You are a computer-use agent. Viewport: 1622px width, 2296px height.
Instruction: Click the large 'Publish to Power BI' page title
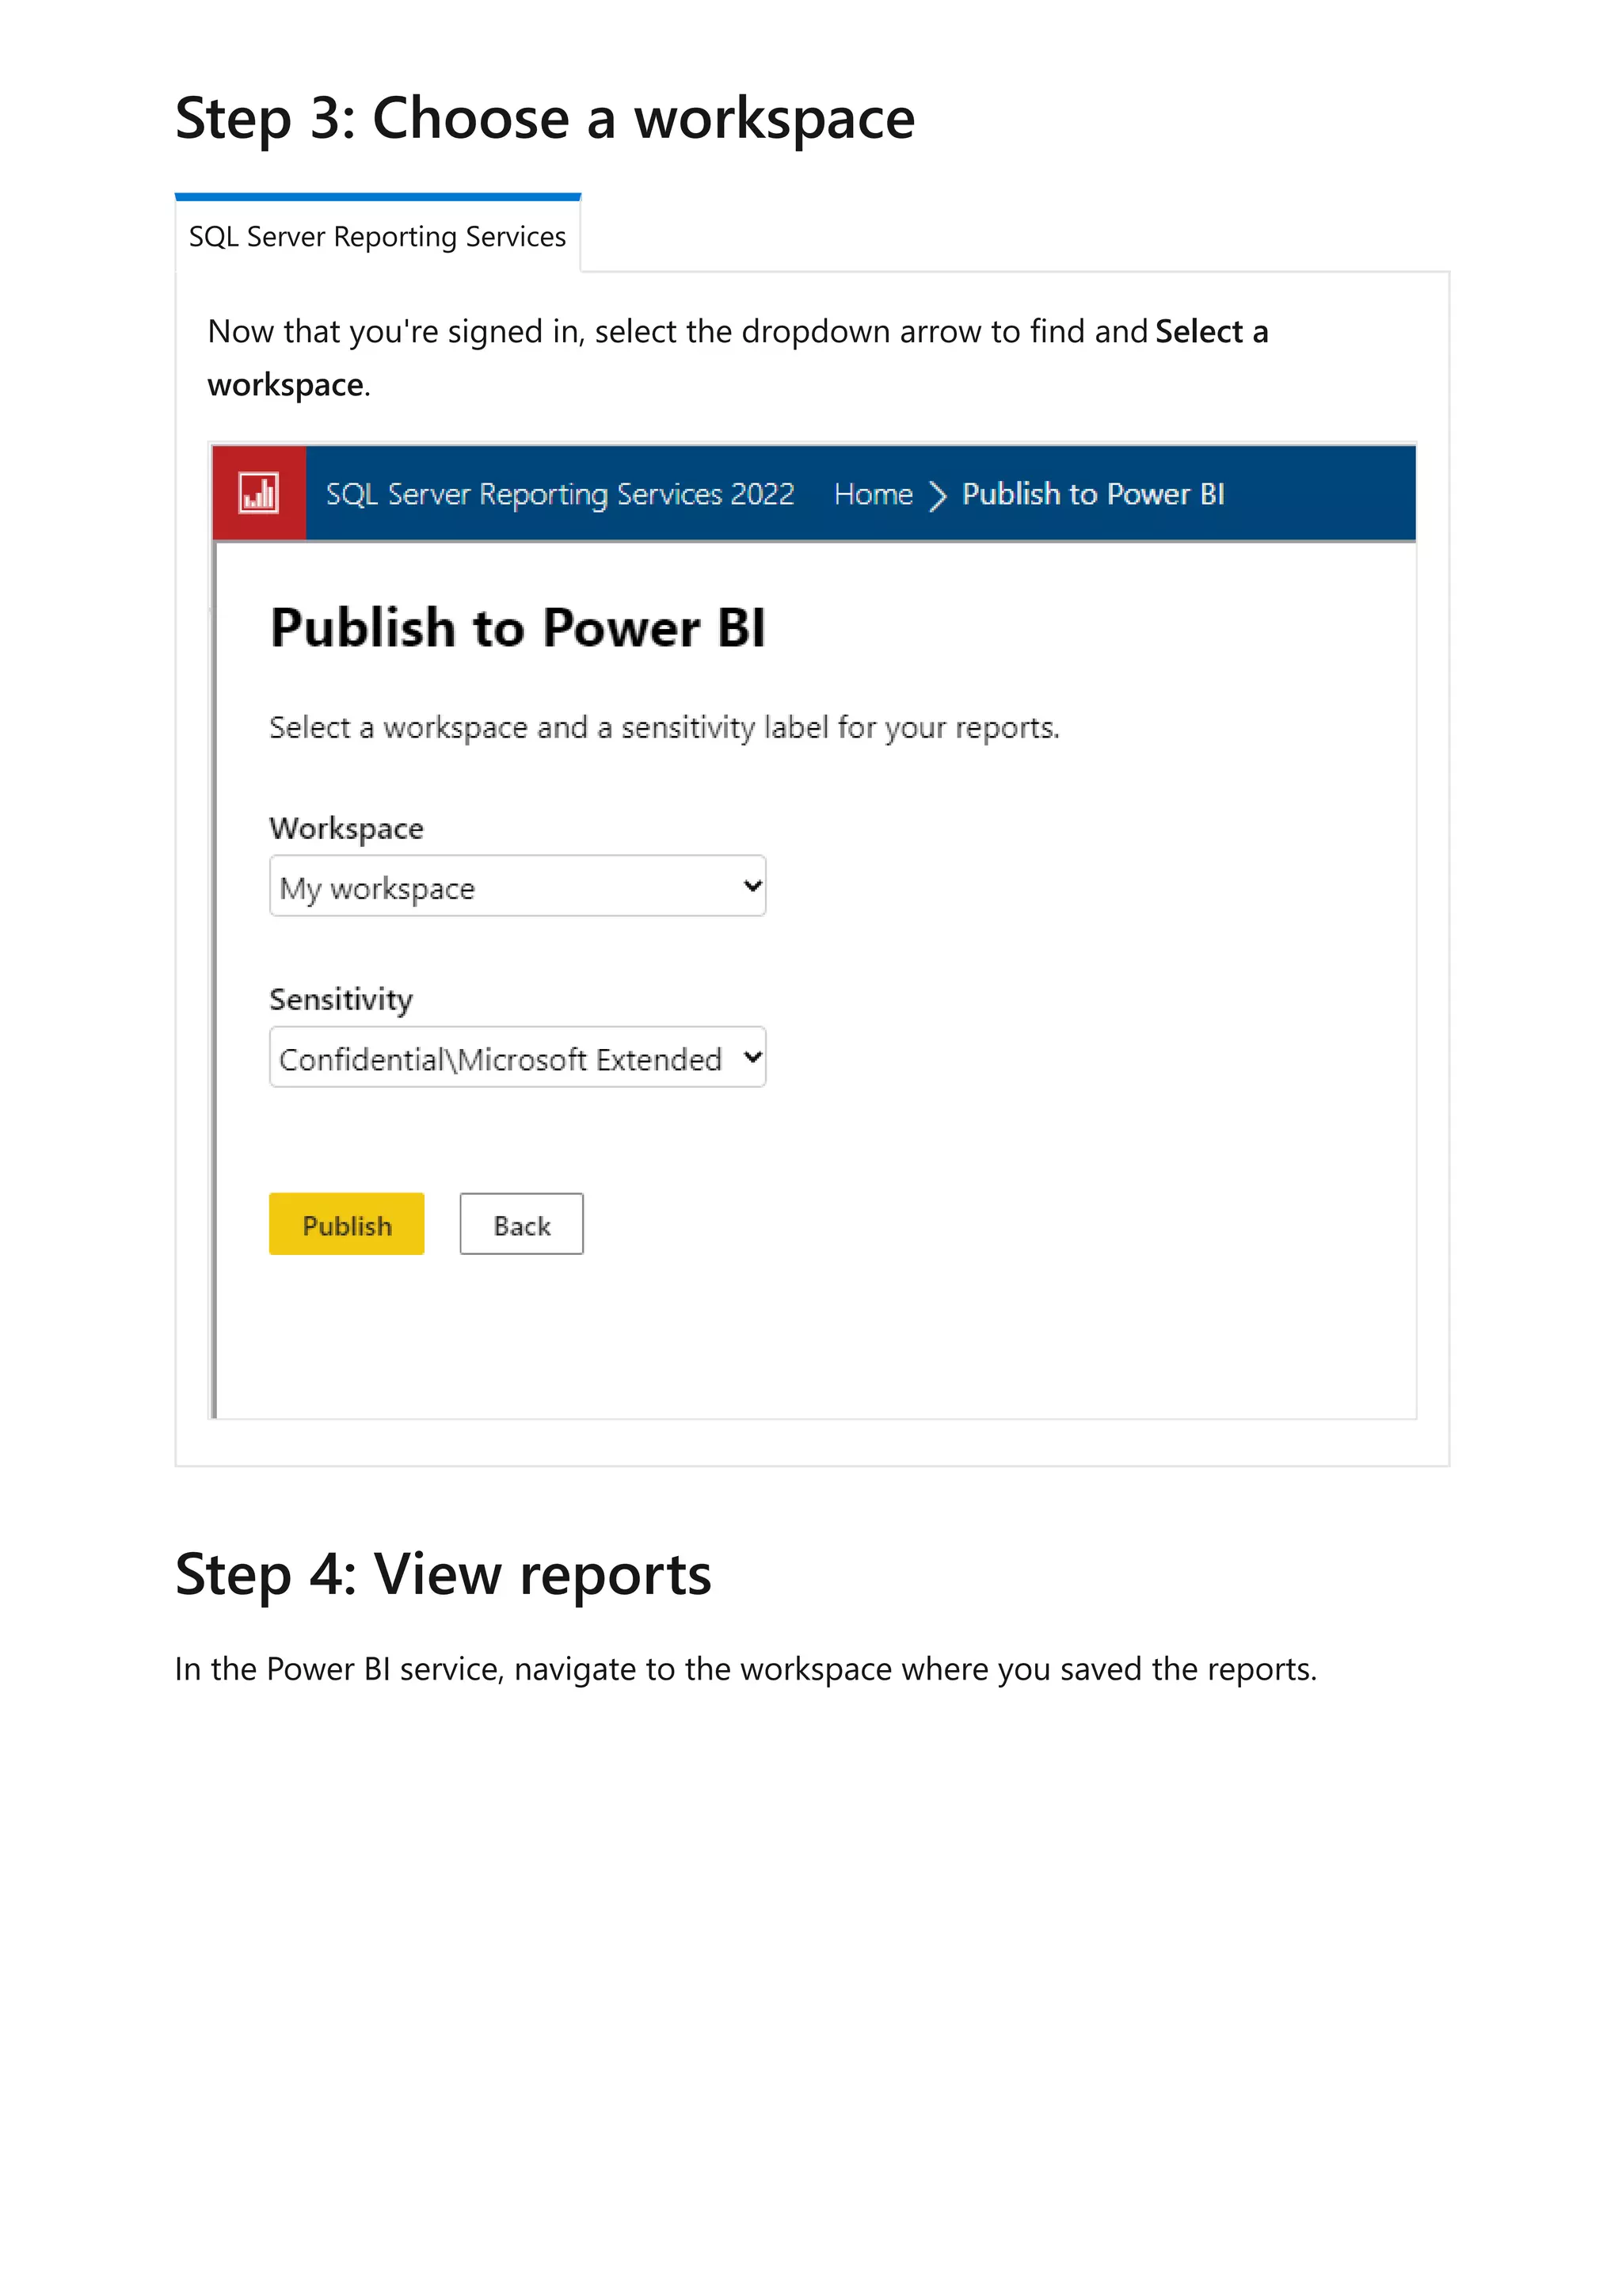click(x=518, y=628)
